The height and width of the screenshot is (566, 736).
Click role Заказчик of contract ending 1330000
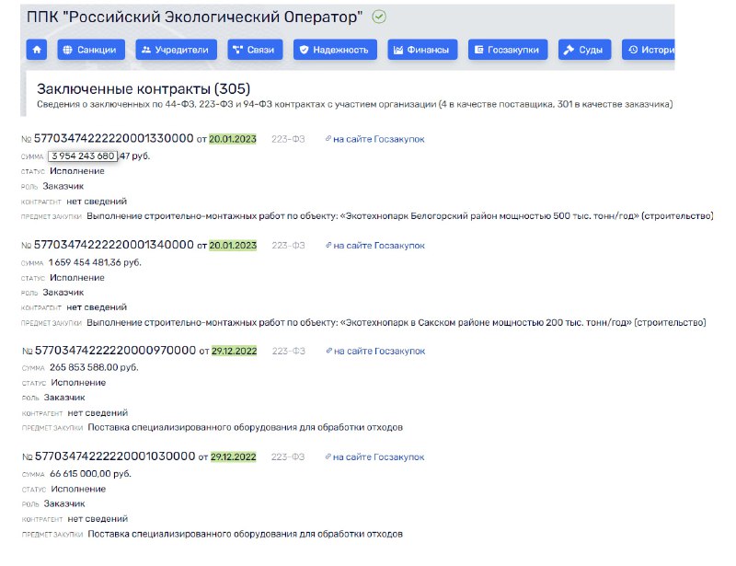(x=63, y=186)
